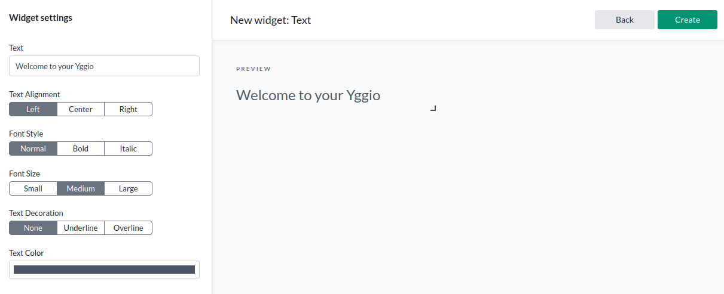Click the Text input field

pos(104,66)
